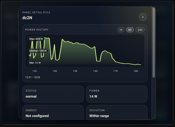
Task: Select the 6h time range
Action: (x=130, y=30)
